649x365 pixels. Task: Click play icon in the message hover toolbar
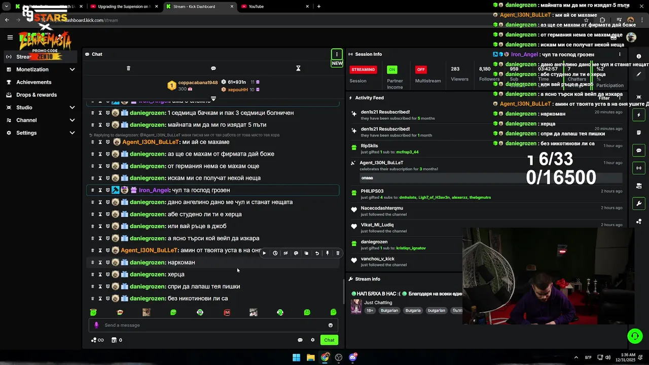tap(264, 253)
